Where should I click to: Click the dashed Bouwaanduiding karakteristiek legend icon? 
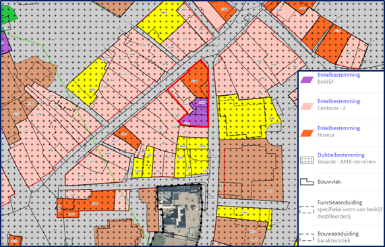pyautogui.click(x=307, y=238)
